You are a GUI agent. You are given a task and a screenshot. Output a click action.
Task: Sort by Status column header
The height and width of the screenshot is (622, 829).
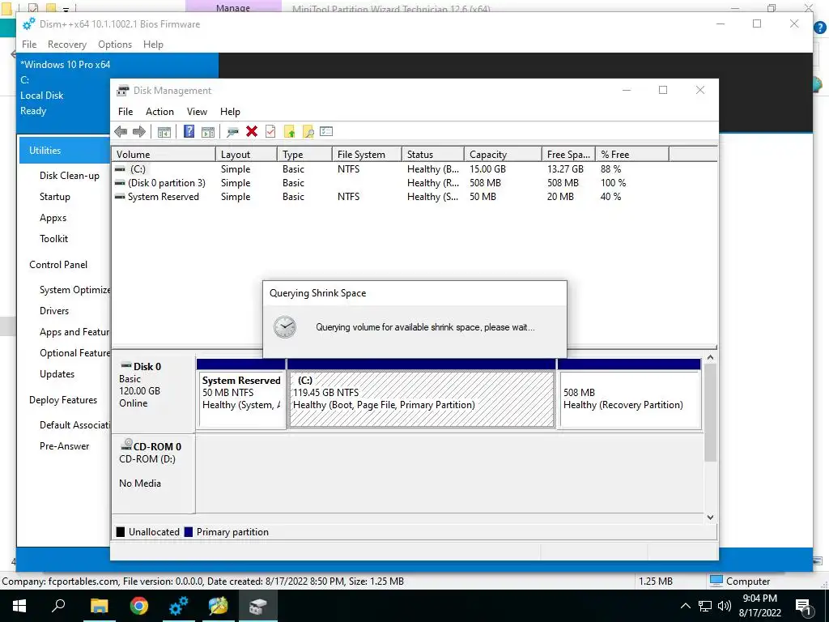pyautogui.click(x=432, y=155)
